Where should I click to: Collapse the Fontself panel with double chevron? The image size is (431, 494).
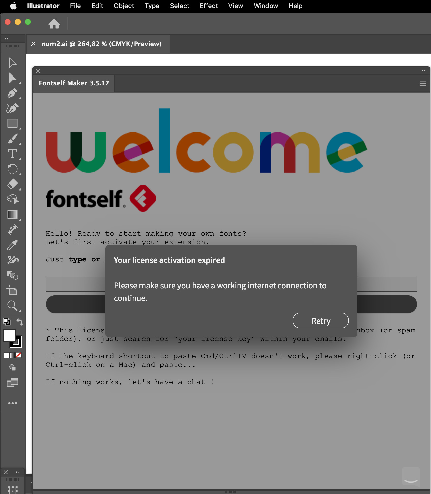[x=424, y=71]
